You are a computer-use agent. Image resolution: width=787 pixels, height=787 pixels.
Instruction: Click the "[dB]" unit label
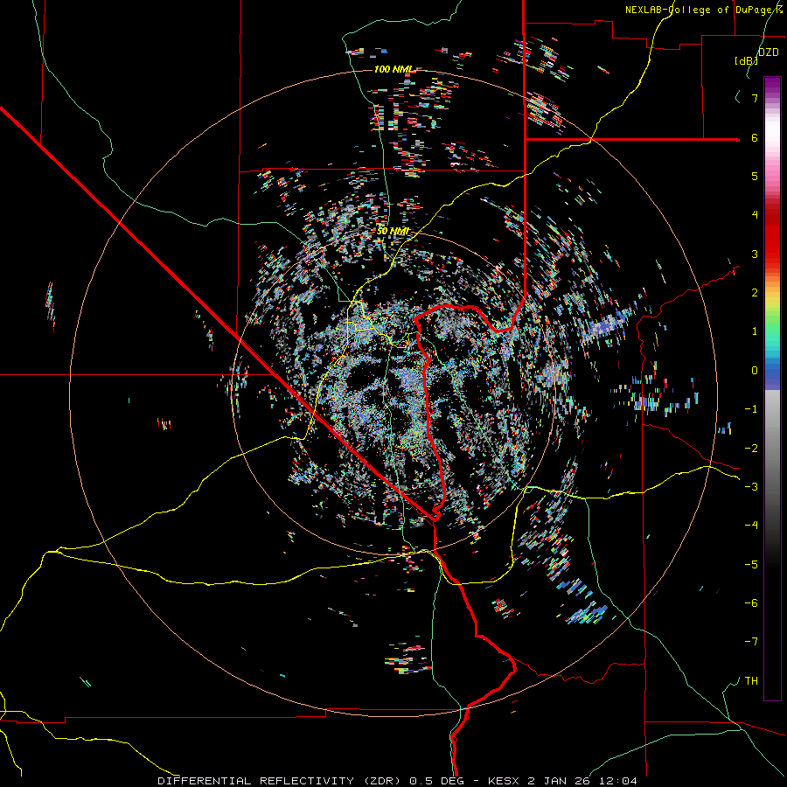pyautogui.click(x=746, y=60)
